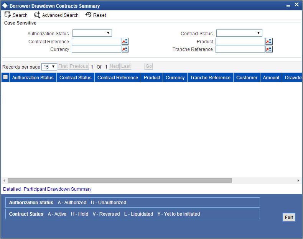This screenshot has height=239, width=303.
Task: Click the horizontal scrollbar thumb
Action: (x=120, y=180)
